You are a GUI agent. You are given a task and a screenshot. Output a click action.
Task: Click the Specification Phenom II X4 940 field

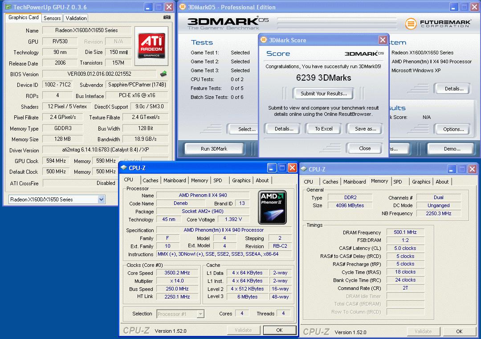click(x=224, y=230)
